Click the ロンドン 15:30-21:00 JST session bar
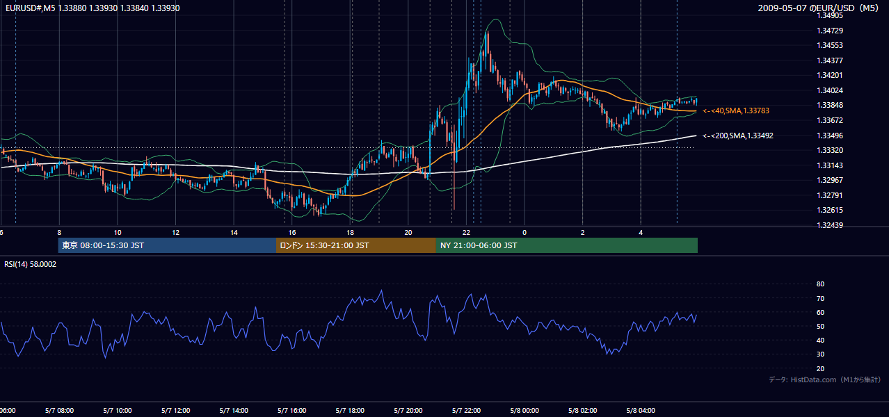This screenshot has height=417, width=889. (x=356, y=245)
